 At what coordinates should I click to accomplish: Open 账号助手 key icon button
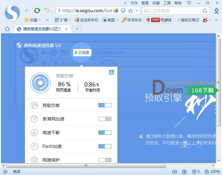click(132, 20)
